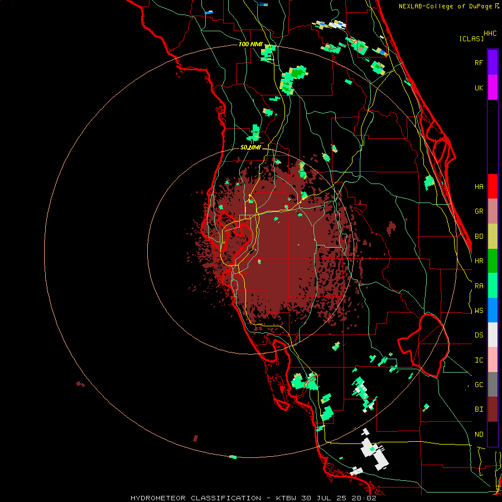Click the GR legend label
502x502 pixels.
479,211
